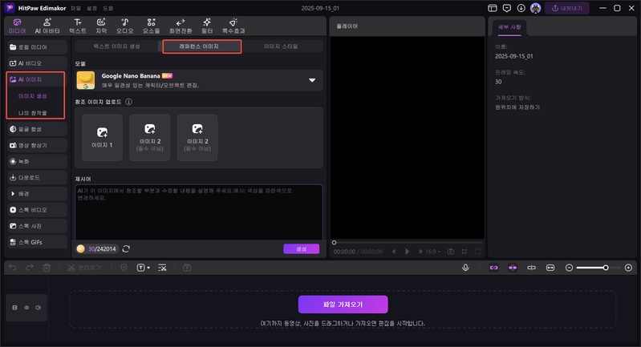Image resolution: width=641 pixels, height=347 pixels.
Task: Toggle the track visibility eye icon
Action: [26, 307]
